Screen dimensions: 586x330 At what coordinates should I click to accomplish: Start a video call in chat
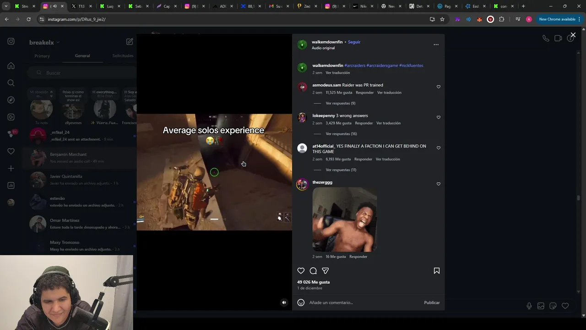pos(558,38)
